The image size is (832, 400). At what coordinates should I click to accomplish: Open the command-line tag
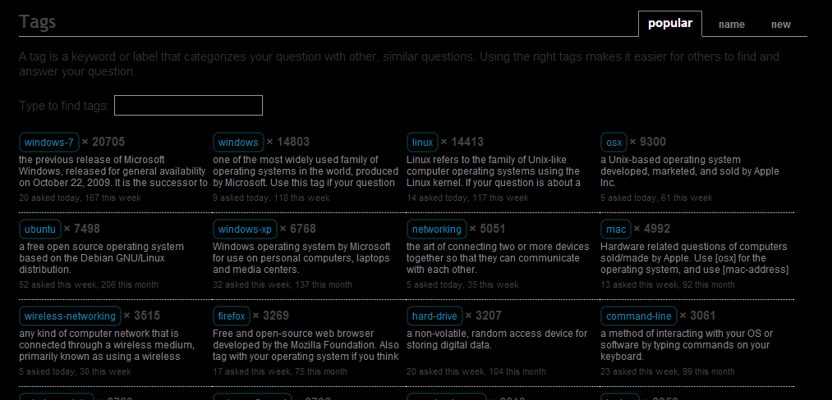coord(639,316)
